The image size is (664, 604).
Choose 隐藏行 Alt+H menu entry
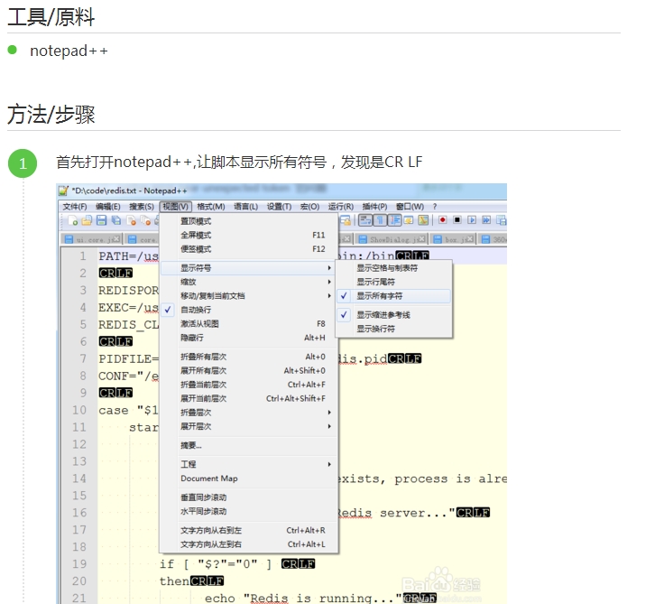click(249, 338)
